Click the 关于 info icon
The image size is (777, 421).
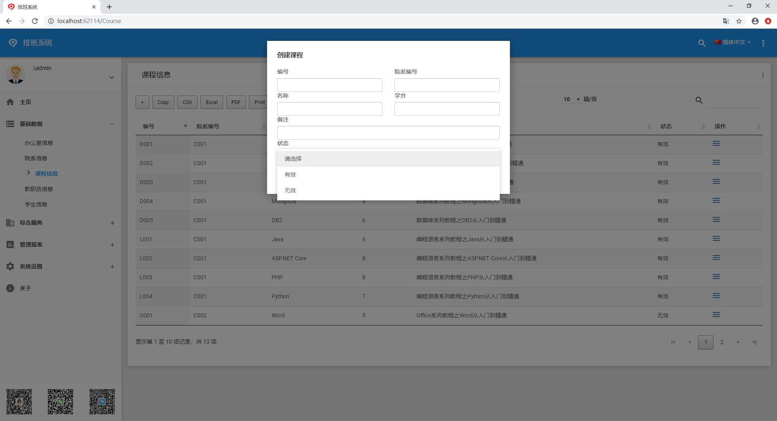[x=10, y=288]
